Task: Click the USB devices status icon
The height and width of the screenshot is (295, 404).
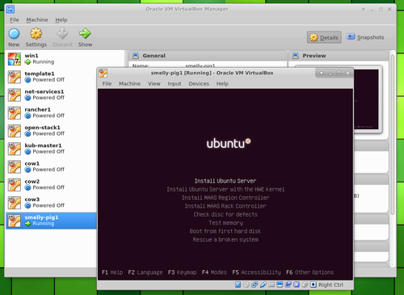Action: coord(263,284)
